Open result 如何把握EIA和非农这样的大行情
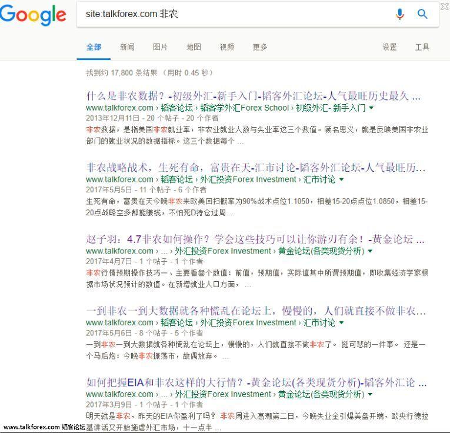450x433 pixels. tap(256, 382)
